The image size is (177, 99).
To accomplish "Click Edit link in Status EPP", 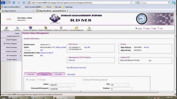I will click(x=150, y=61).
